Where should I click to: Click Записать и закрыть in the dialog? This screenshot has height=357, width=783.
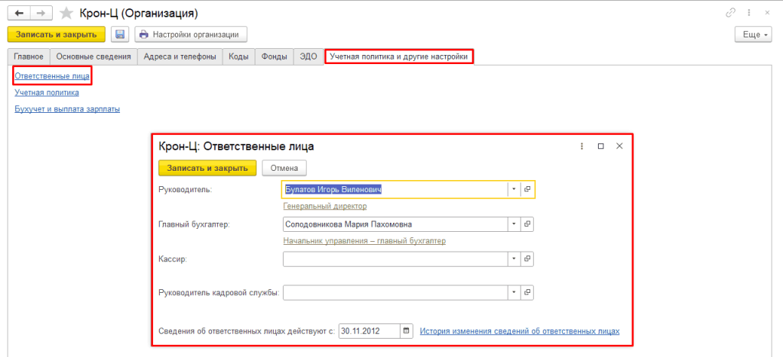tap(207, 168)
